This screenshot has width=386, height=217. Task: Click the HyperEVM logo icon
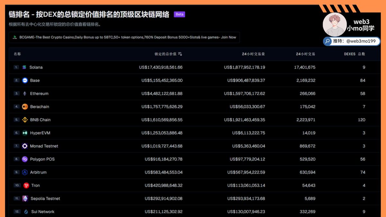(x=25, y=133)
